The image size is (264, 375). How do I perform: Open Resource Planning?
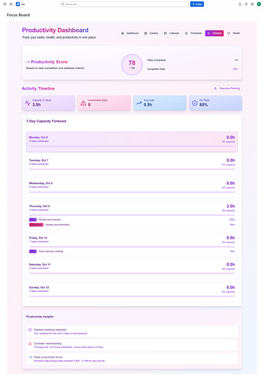(227, 88)
